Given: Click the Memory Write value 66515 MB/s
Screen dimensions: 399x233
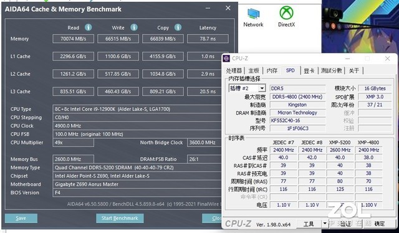Looking at the screenshot, I should pos(118,39).
